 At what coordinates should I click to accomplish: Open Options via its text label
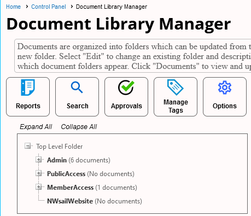pos(225,106)
